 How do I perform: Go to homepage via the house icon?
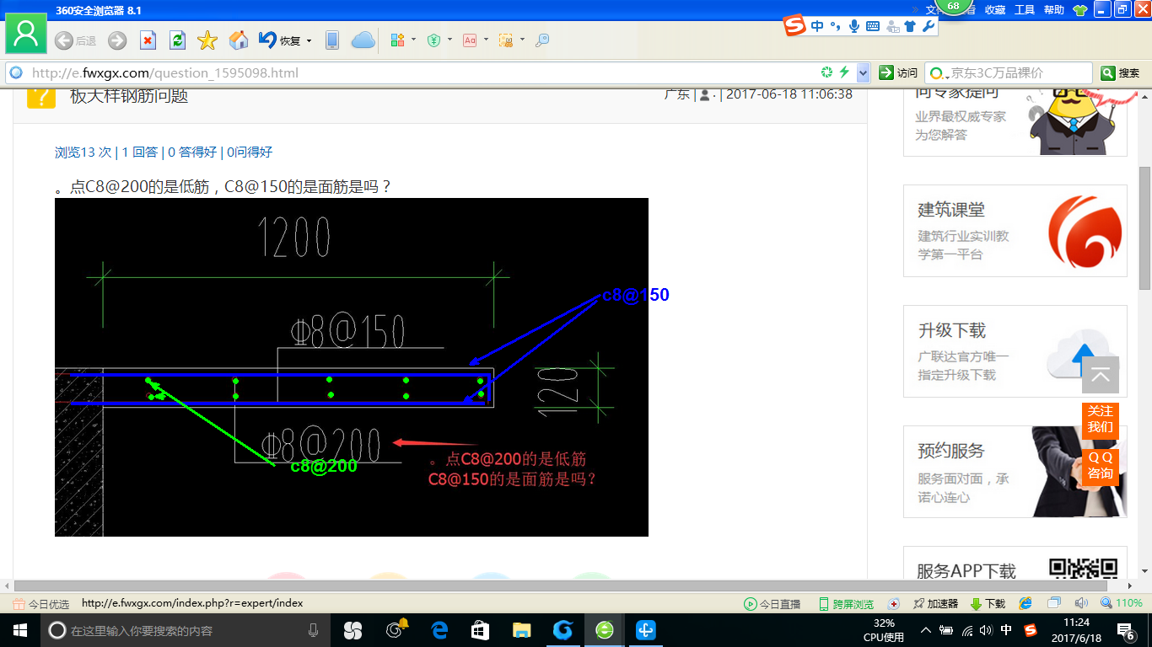point(239,40)
